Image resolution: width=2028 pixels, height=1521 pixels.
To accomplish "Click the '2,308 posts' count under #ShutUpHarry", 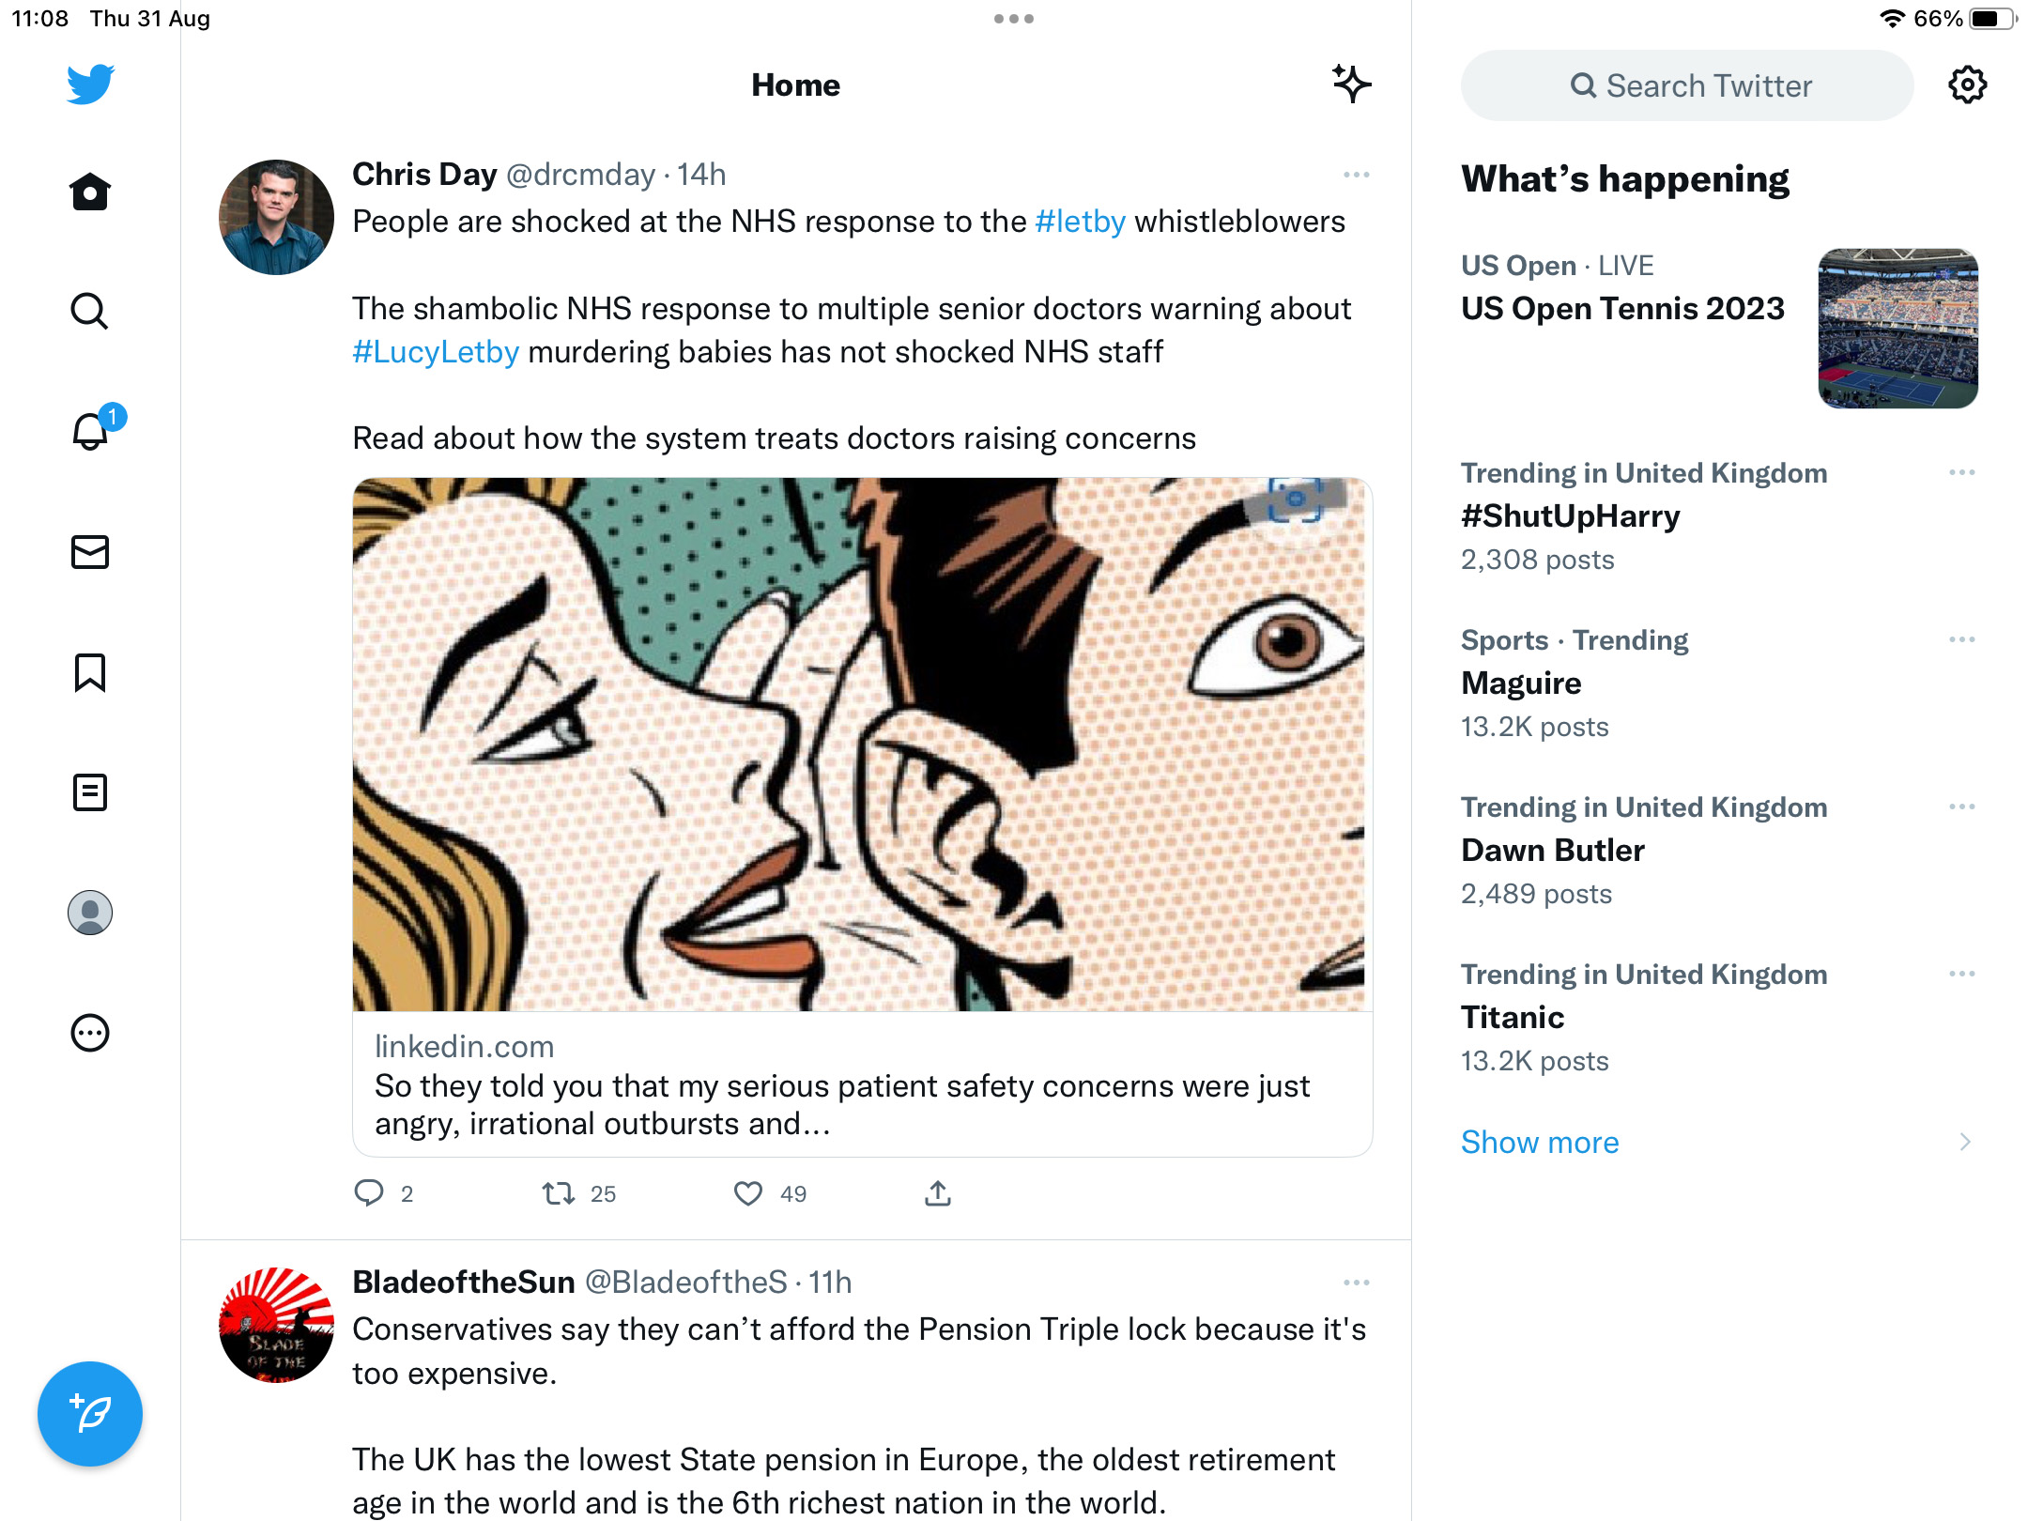I will coord(1538,560).
